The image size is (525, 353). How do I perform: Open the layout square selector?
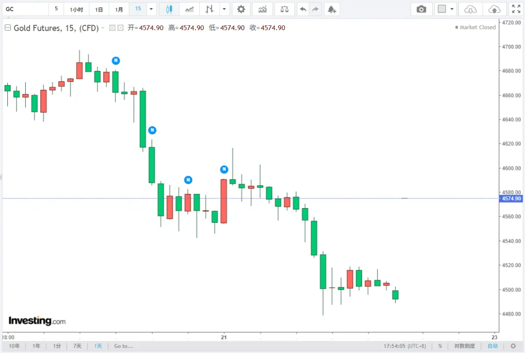tap(442, 9)
